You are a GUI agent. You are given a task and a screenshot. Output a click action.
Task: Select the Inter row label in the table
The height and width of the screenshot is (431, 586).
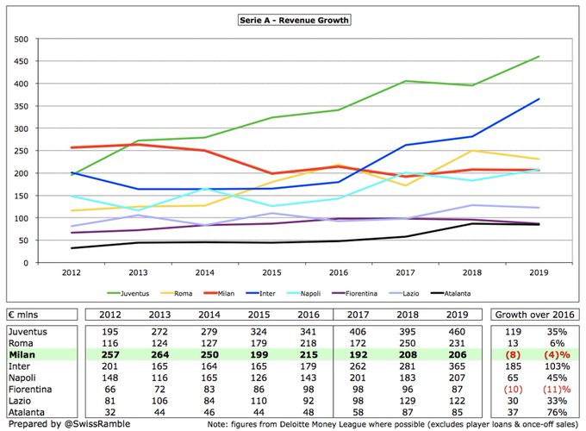point(20,366)
